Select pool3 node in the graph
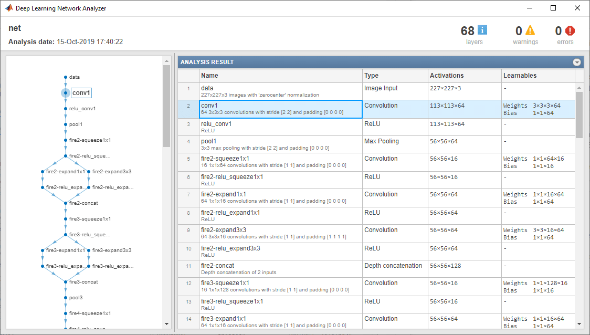This screenshot has width=590, height=335. (x=66, y=298)
